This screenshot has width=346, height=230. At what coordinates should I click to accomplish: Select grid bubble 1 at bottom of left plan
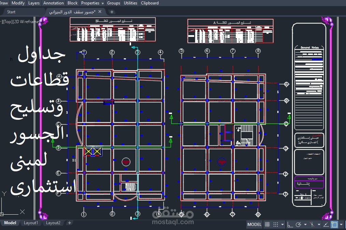(x=84, y=214)
